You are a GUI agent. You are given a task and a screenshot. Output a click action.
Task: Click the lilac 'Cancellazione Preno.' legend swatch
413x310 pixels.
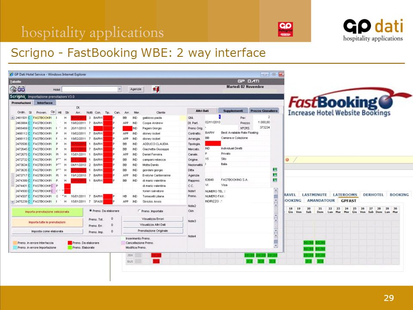click(x=123, y=243)
